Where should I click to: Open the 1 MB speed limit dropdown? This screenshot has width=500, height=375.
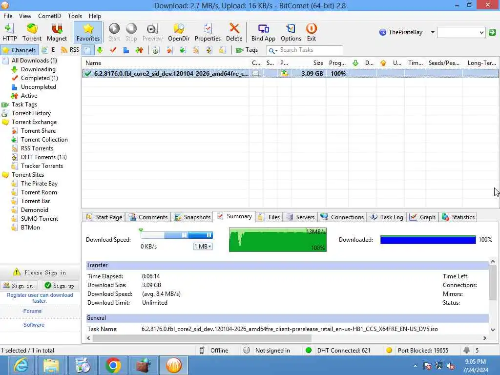coord(203,247)
